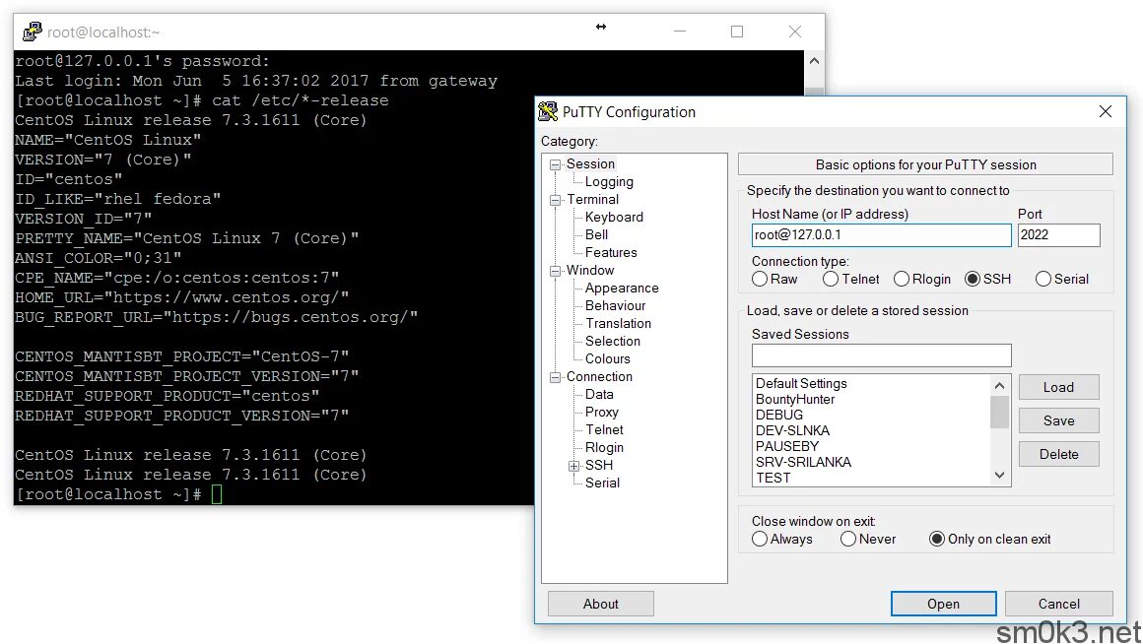Screen dimensions: 1143x644
Task: Focus the Saved Sessions name field
Action: pyautogui.click(x=881, y=355)
